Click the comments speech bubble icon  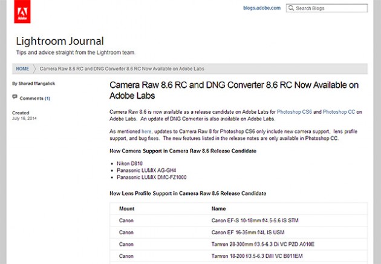coord(15,98)
